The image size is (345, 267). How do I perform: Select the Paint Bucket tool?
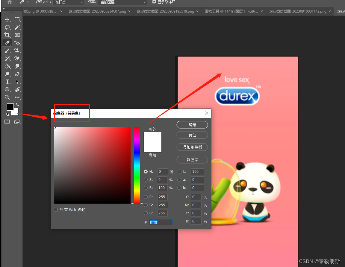[x=7, y=66]
